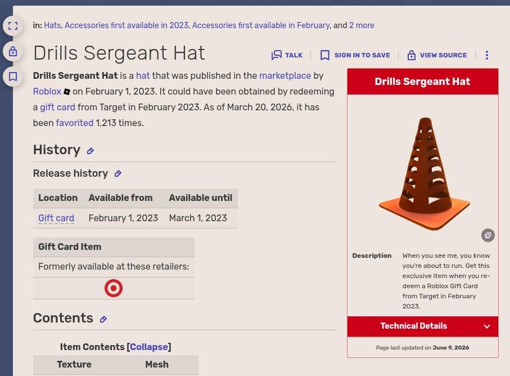Click the Contents section edit pencil icon

tap(103, 319)
